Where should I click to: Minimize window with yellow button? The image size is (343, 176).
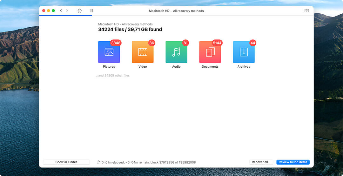49,10
